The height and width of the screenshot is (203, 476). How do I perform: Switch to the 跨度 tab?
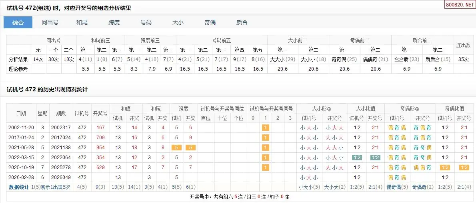pyautogui.click(x=114, y=23)
